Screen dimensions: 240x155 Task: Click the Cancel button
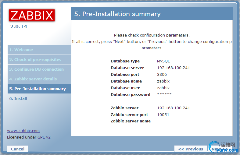[x=18, y=149]
